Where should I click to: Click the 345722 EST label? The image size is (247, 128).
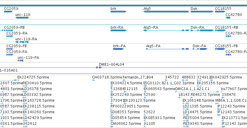point(172,77)
